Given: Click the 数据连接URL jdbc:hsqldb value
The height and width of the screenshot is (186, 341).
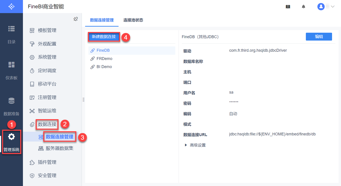Looking at the screenshot, I should click(273, 134).
